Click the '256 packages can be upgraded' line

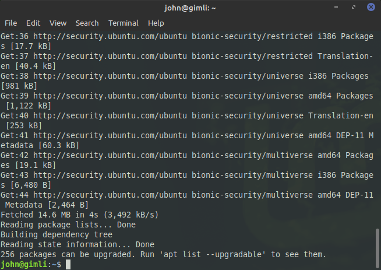coord(163,255)
